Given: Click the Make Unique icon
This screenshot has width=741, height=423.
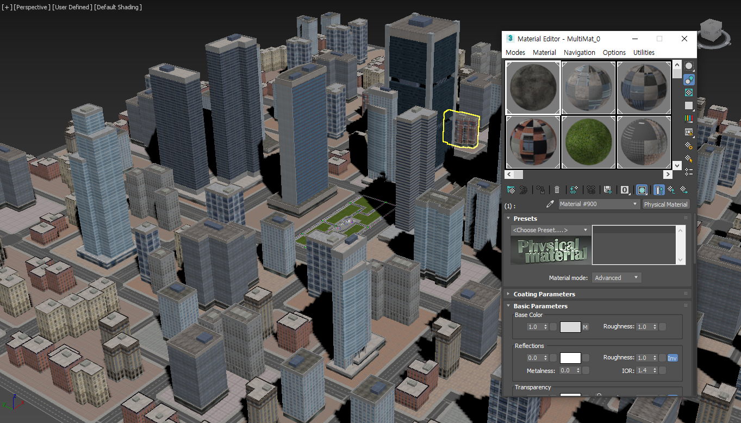Looking at the screenshot, I should (x=591, y=190).
